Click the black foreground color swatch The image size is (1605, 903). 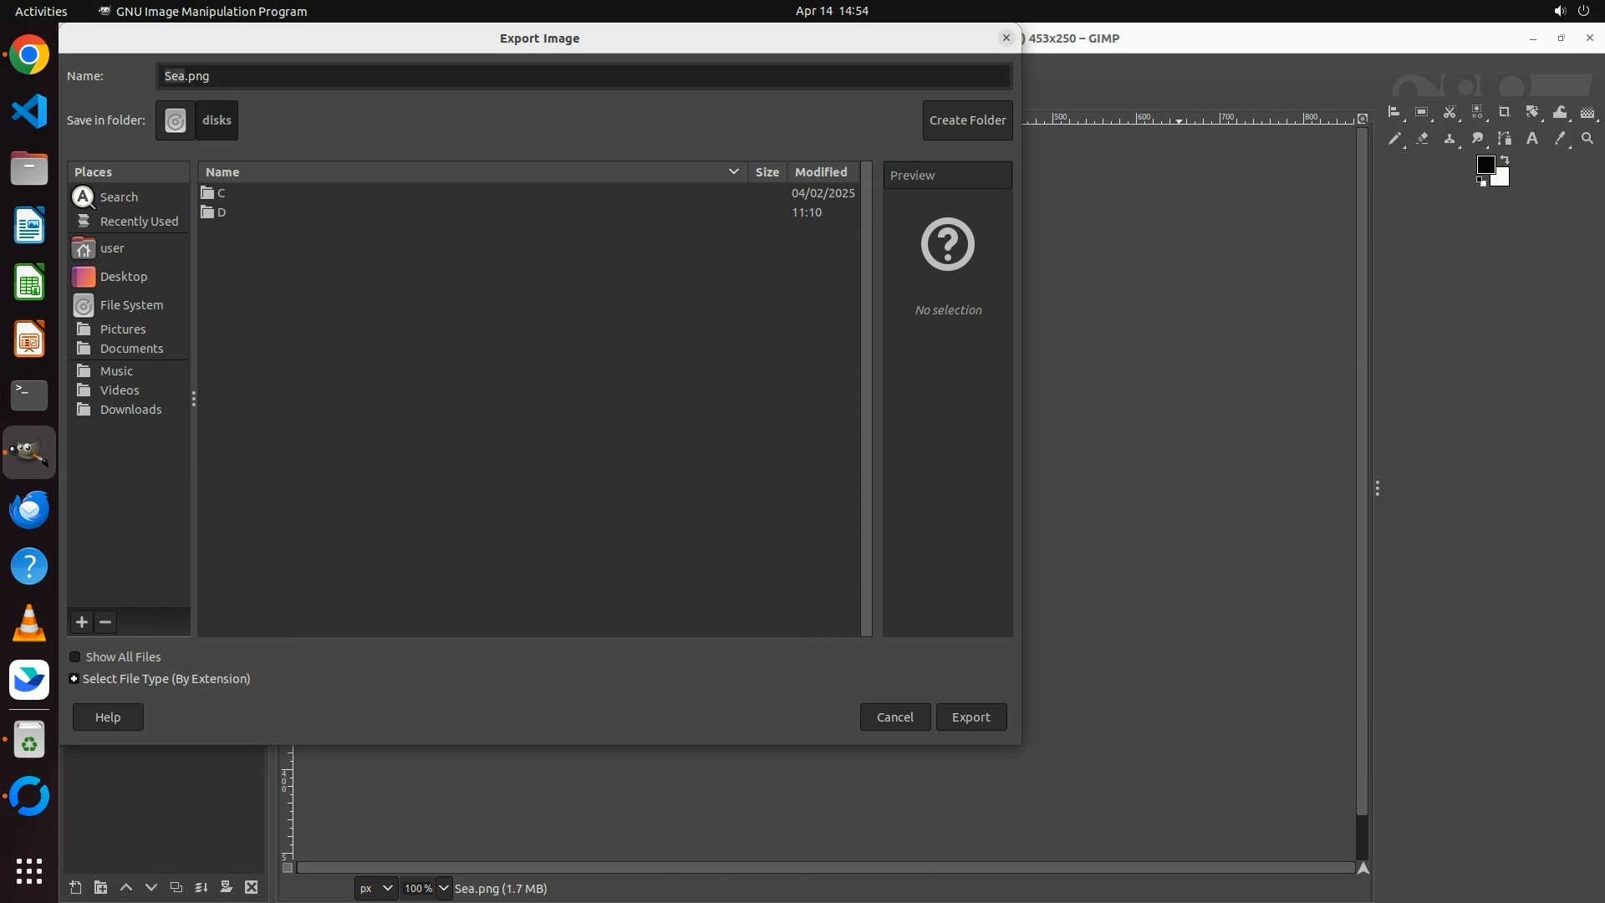[x=1485, y=165]
